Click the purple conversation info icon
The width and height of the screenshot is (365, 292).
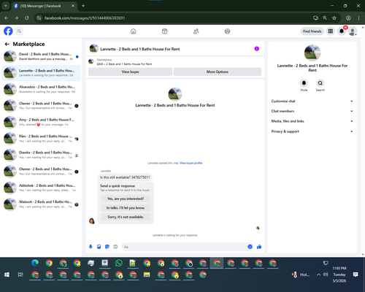[257, 49]
